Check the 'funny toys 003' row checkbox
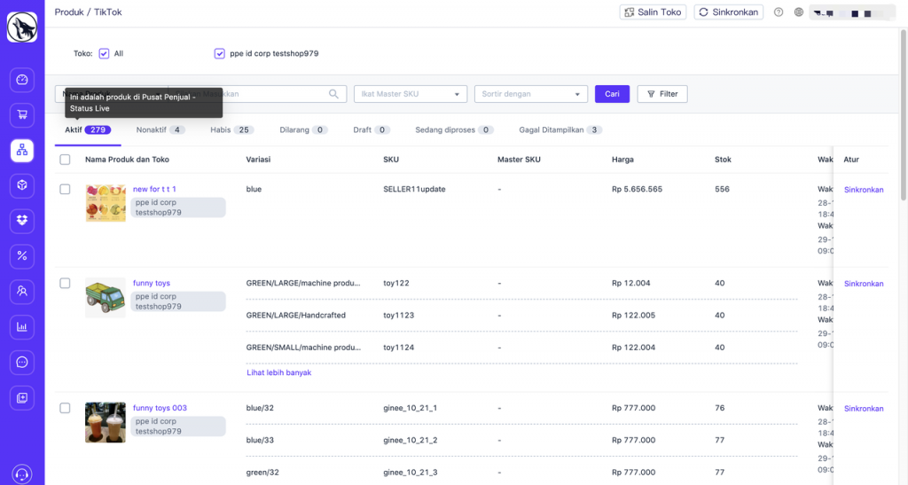Image resolution: width=908 pixels, height=485 pixels. pyautogui.click(x=65, y=408)
